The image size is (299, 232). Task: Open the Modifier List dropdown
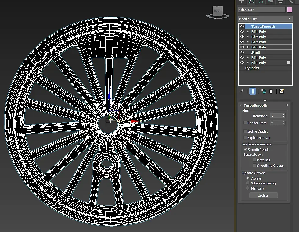(x=265, y=19)
